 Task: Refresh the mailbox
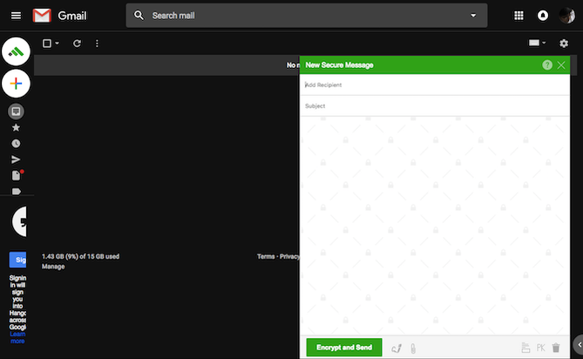(x=77, y=44)
